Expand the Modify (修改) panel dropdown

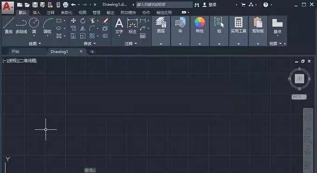click(90, 43)
